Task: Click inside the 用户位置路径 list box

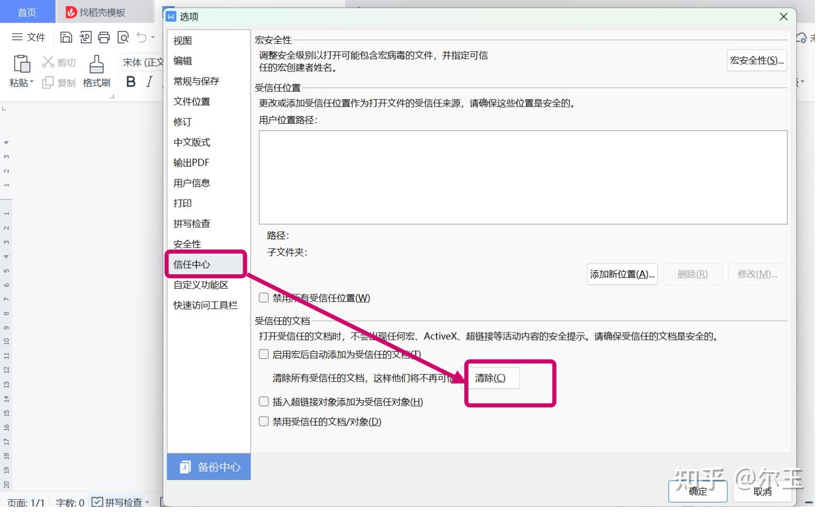Action: click(x=523, y=177)
